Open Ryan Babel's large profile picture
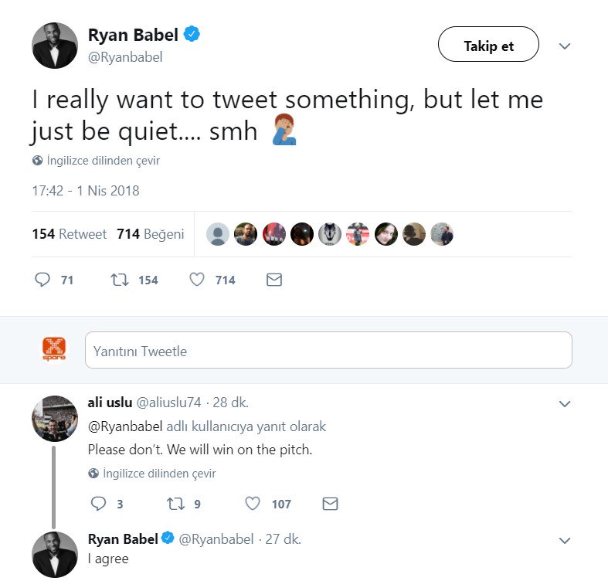Screen dimensions: 608x581 [x=55, y=46]
